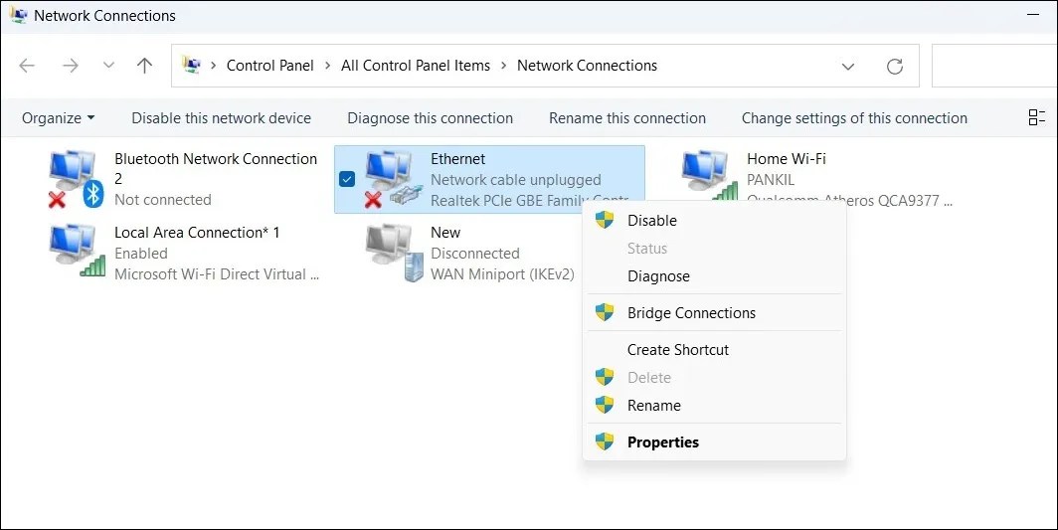
Task: Click the 'PANKIL' network name text
Action: (x=771, y=180)
